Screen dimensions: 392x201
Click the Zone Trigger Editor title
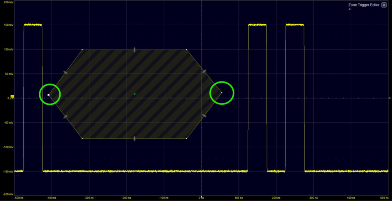(364, 5)
